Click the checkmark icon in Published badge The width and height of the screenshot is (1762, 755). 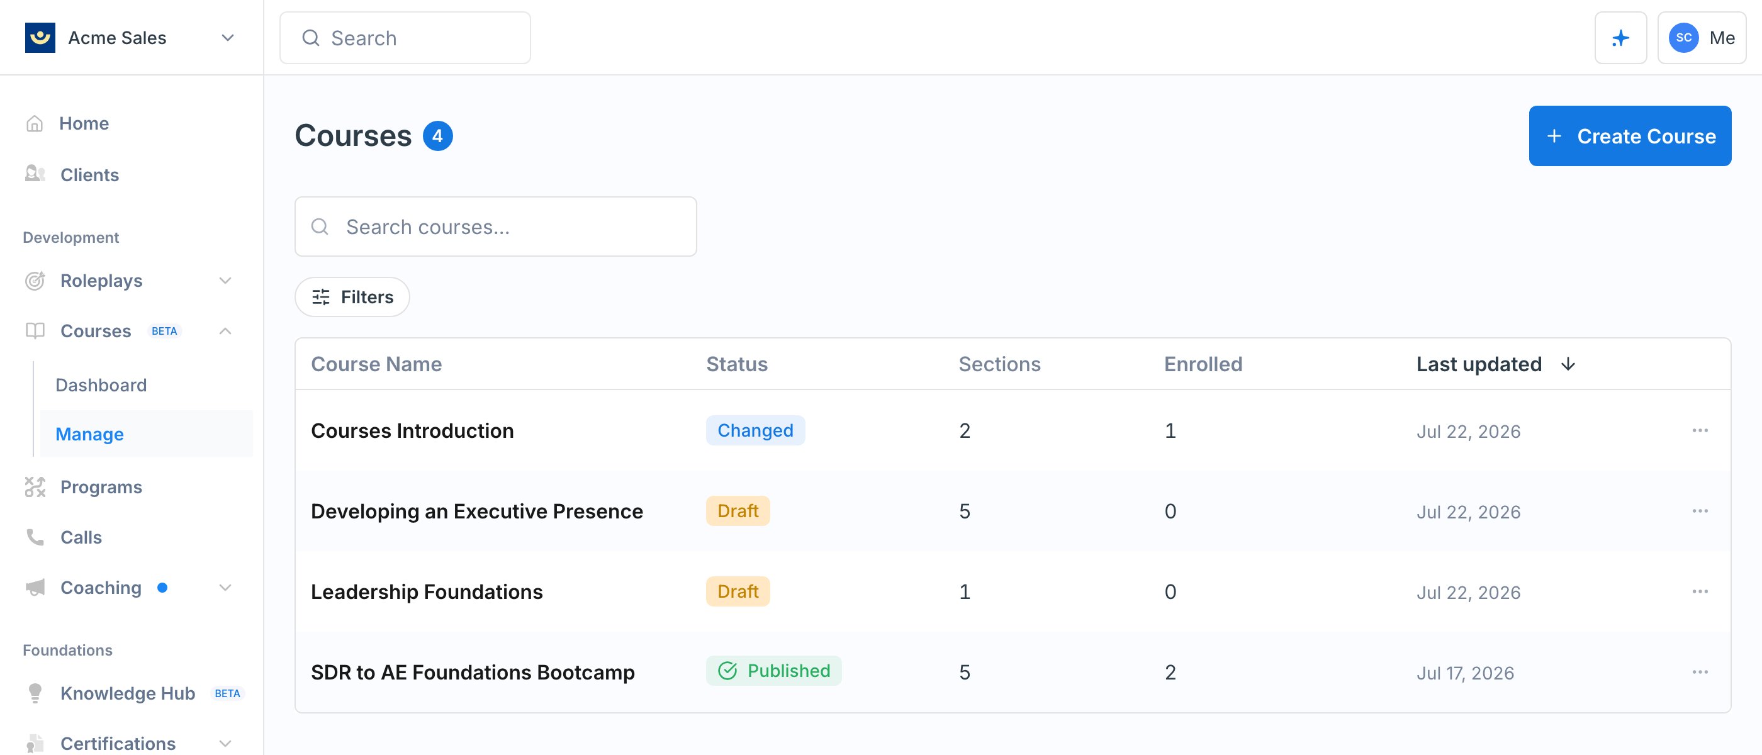tap(727, 671)
